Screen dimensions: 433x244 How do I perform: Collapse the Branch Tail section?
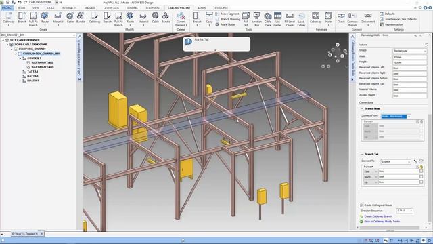[362, 154]
